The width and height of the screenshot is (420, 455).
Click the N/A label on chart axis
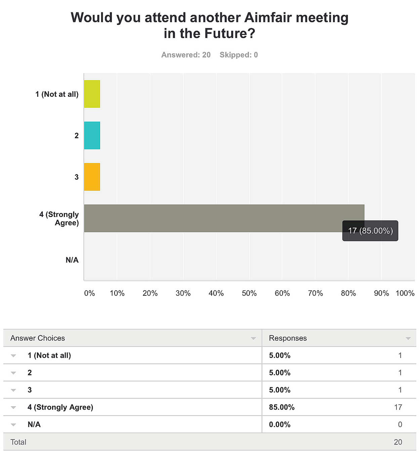72,260
